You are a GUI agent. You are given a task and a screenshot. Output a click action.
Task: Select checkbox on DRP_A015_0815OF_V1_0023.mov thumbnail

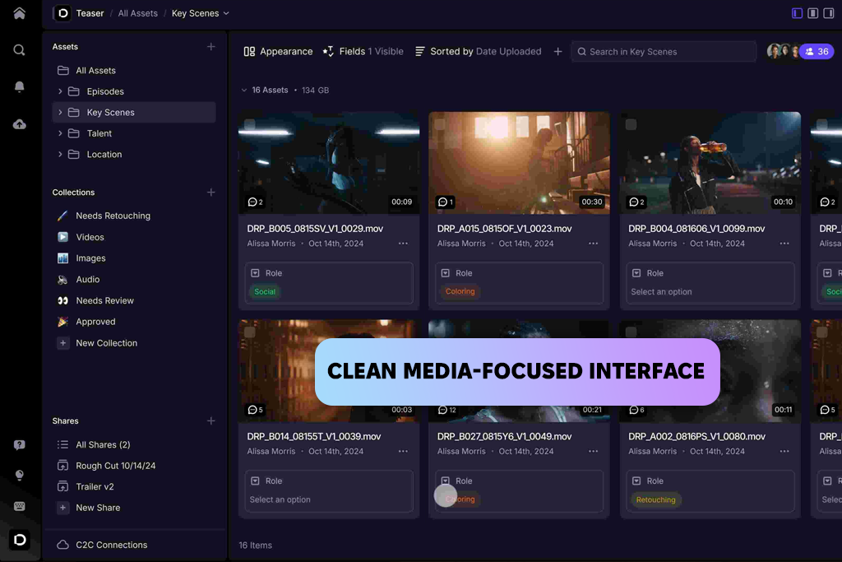(441, 124)
